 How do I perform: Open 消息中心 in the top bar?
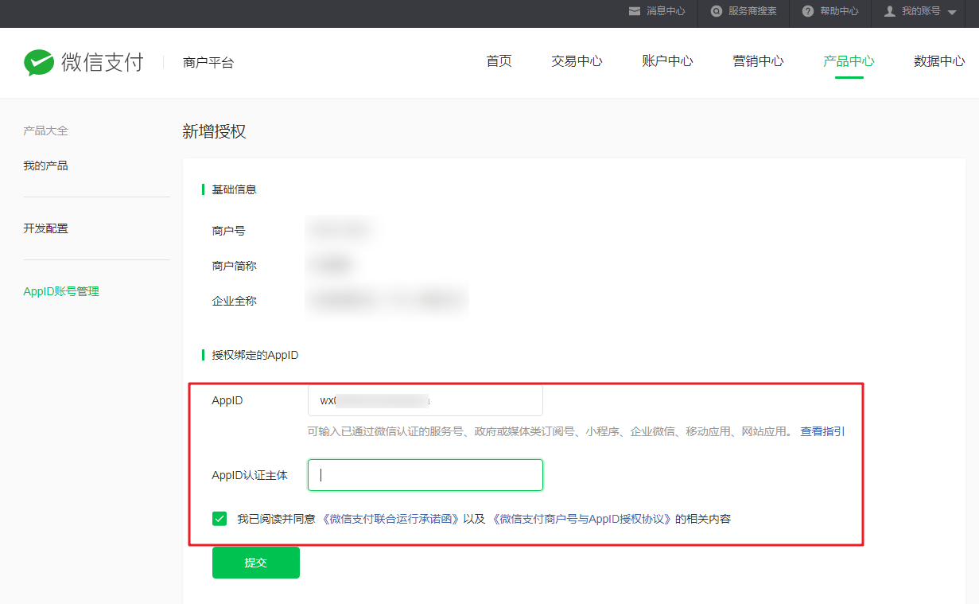point(666,11)
